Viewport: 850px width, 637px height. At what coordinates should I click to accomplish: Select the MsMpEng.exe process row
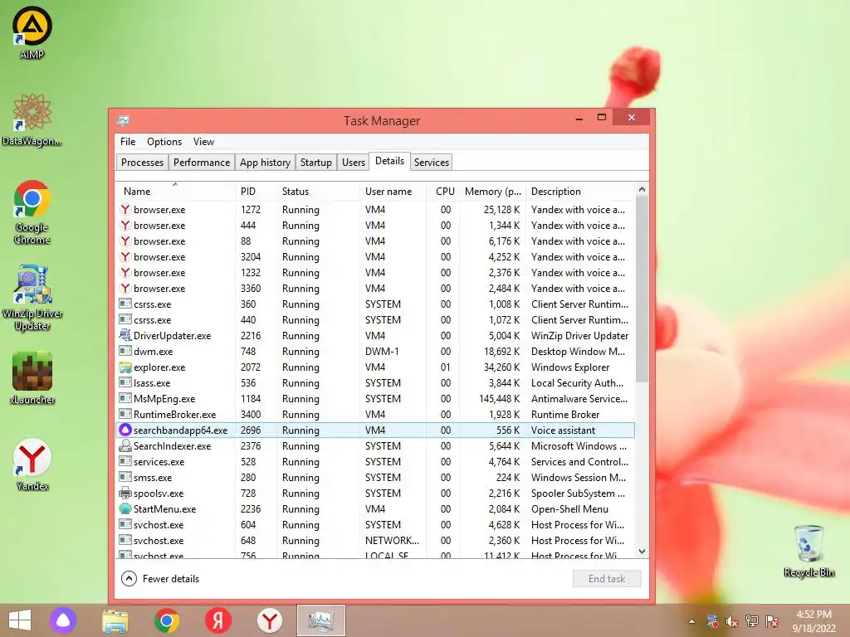tap(375, 399)
